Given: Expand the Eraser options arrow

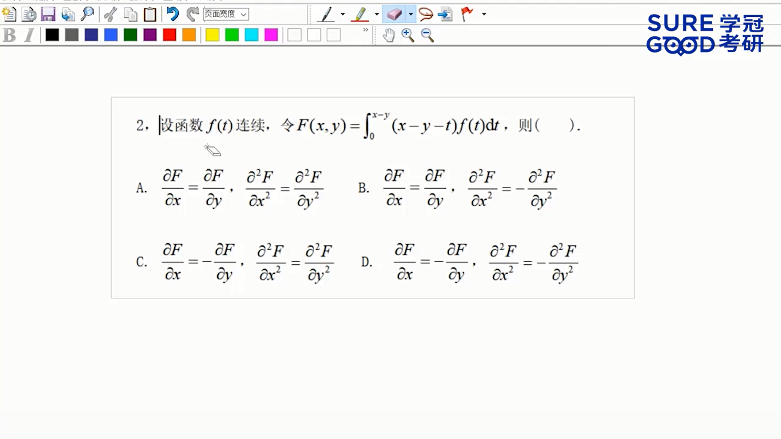Looking at the screenshot, I should point(411,14).
